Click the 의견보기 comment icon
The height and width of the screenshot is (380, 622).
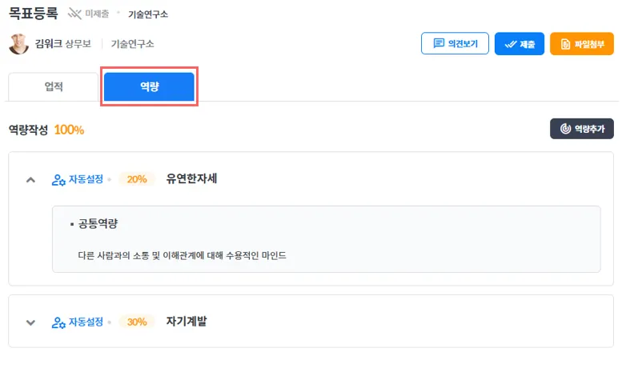coord(438,43)
